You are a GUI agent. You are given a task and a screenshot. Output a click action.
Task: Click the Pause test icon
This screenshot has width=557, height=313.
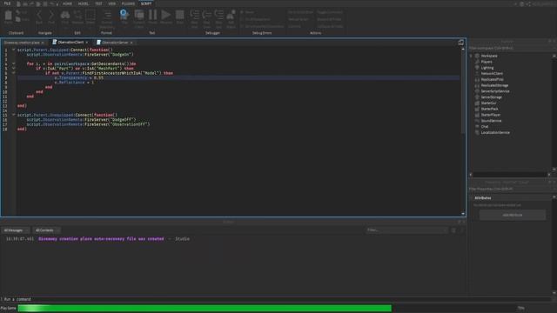[x=153, y=15]
